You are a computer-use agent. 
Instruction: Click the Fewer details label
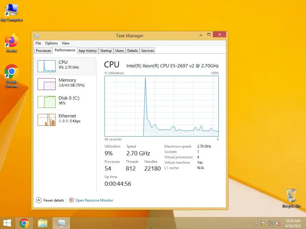point(54,200)
